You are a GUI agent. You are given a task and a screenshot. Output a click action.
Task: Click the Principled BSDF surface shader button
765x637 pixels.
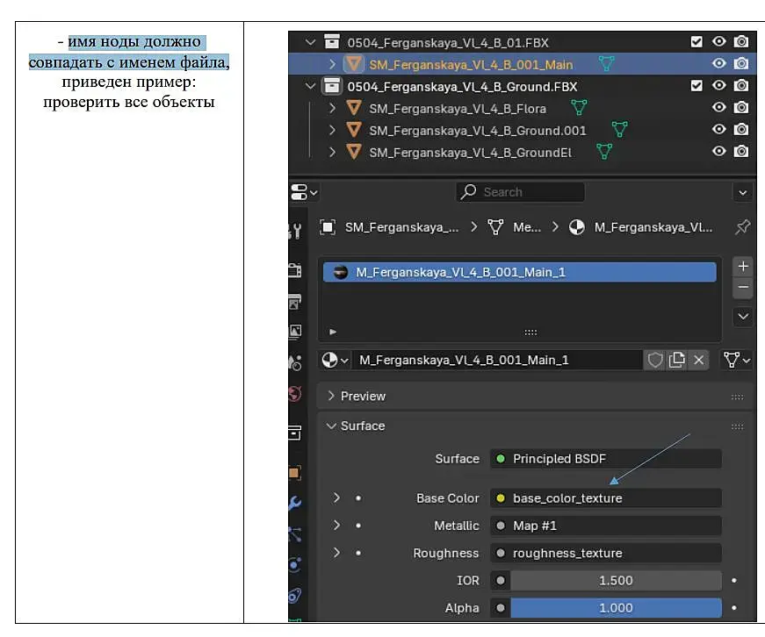point(606,459)
